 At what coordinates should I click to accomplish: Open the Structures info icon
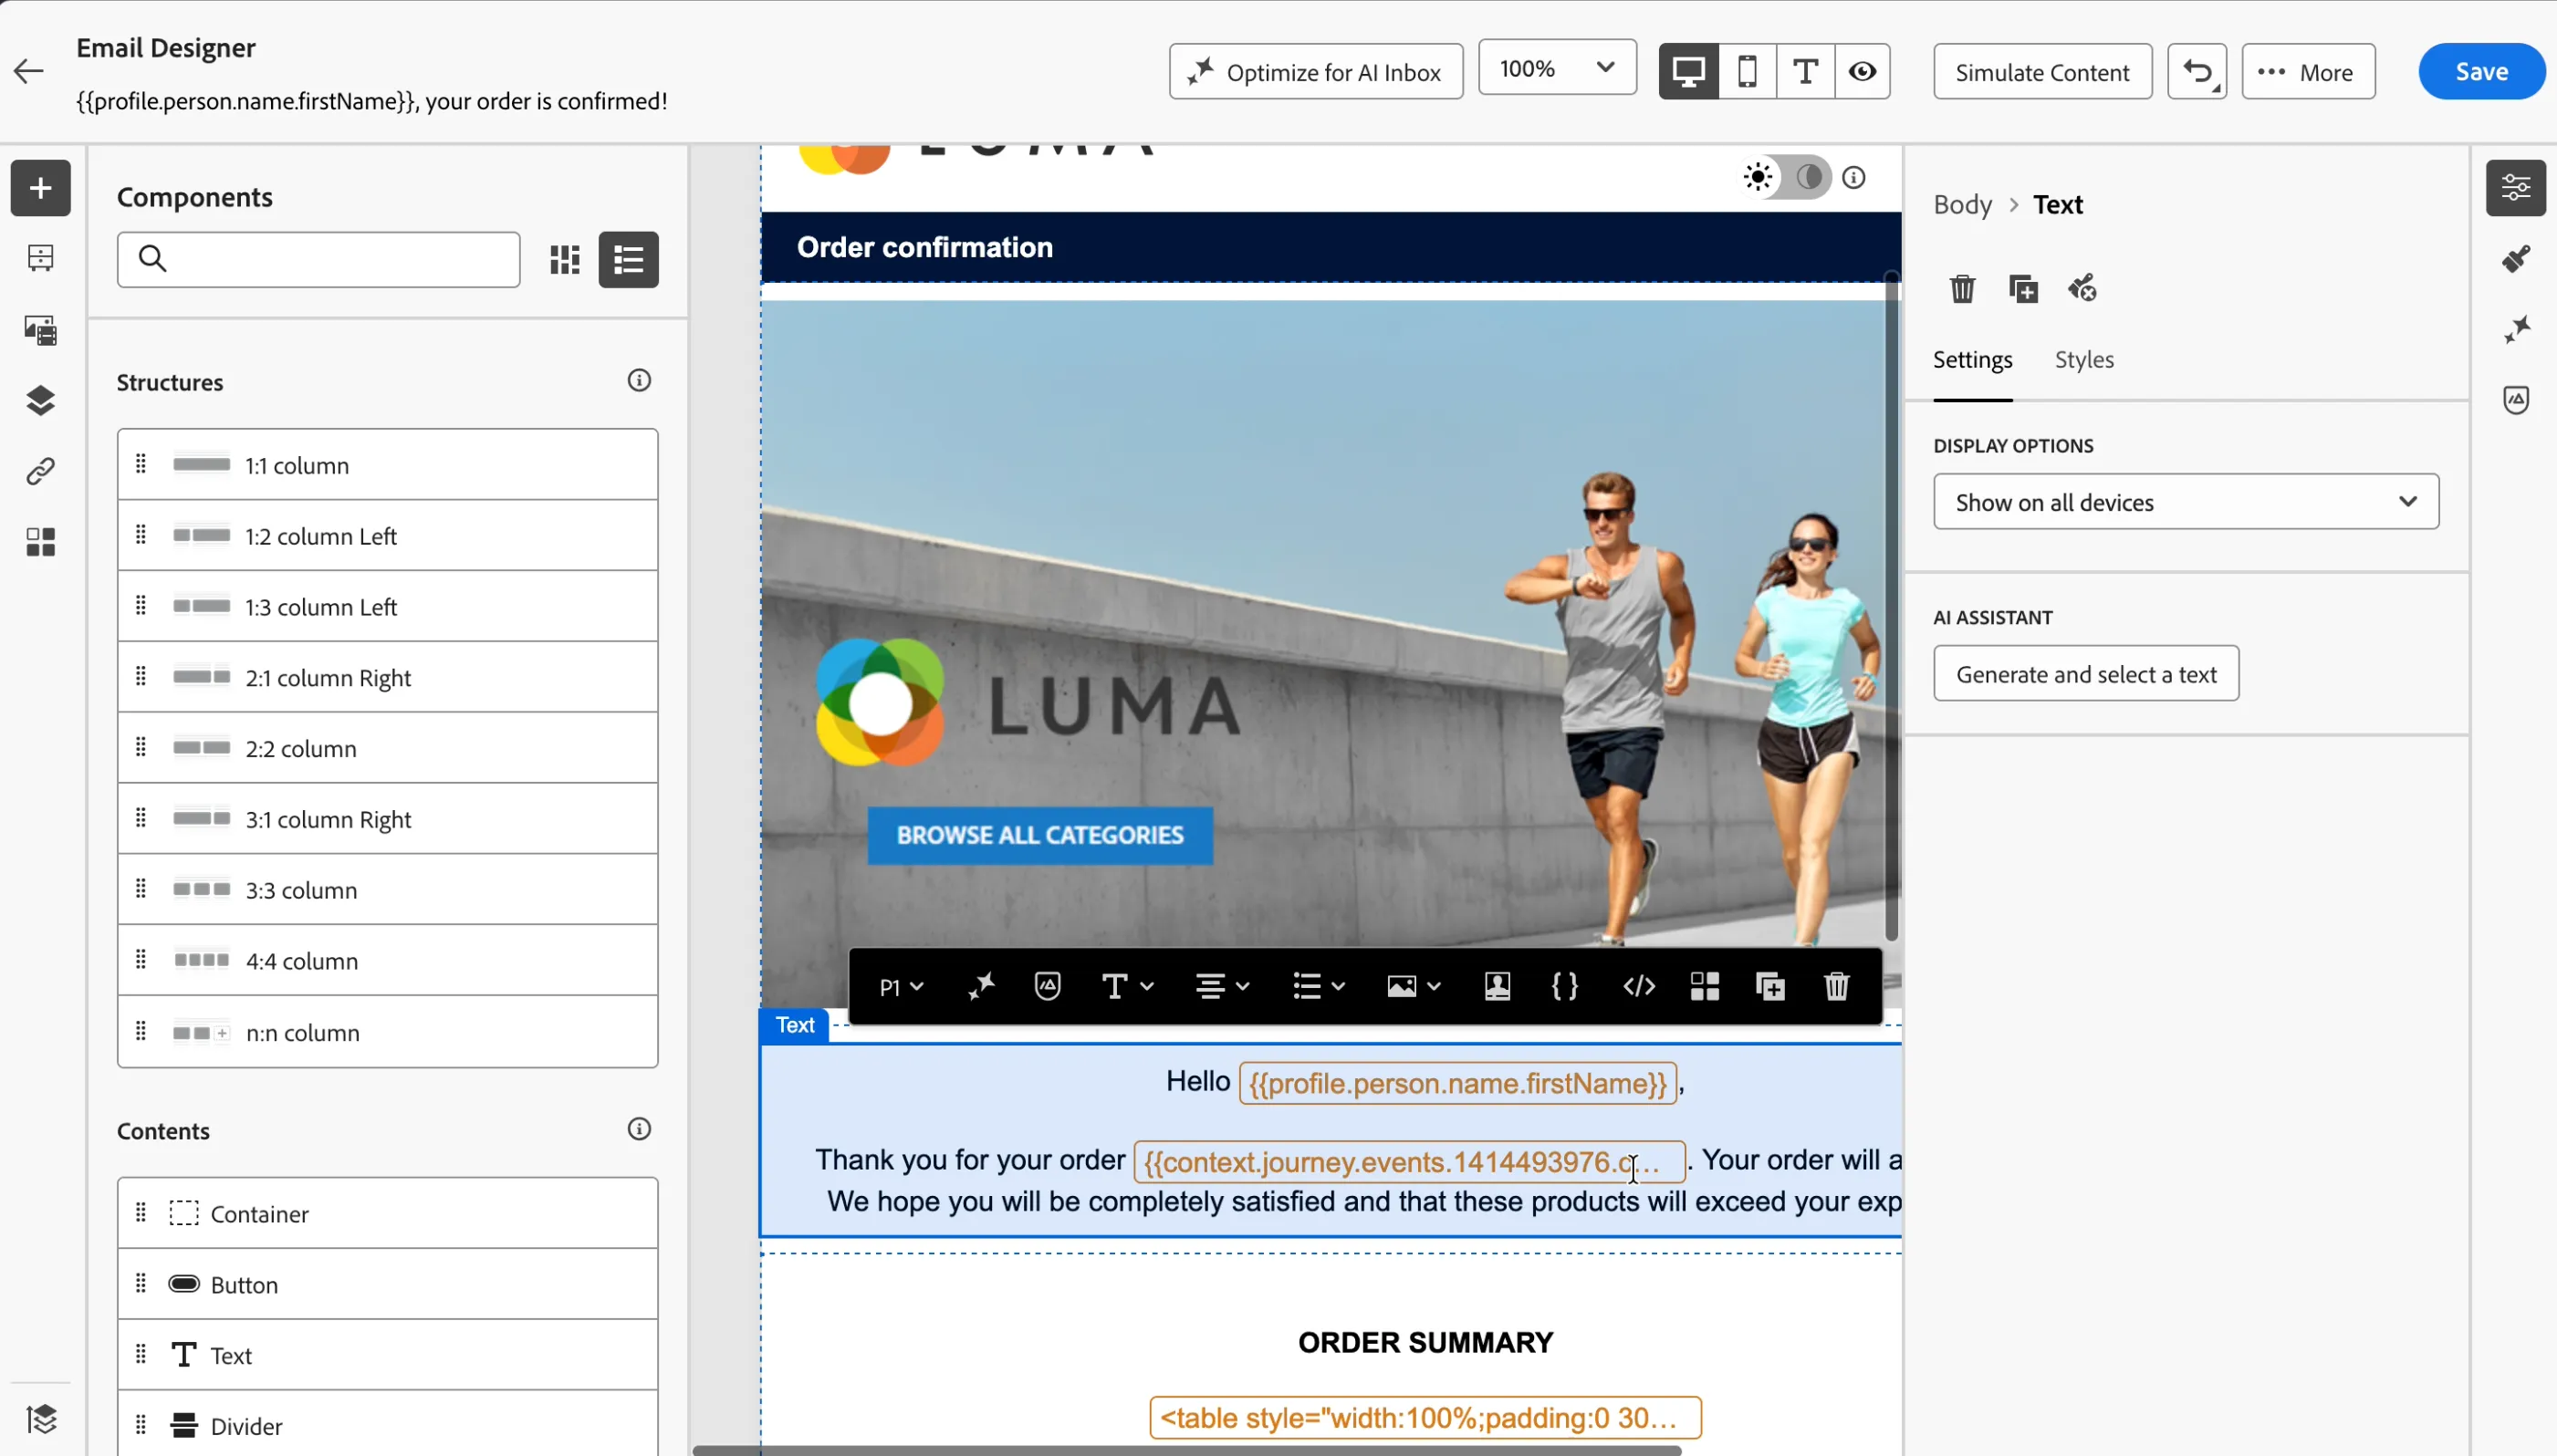pyautogui.click(x=639, y=381)
